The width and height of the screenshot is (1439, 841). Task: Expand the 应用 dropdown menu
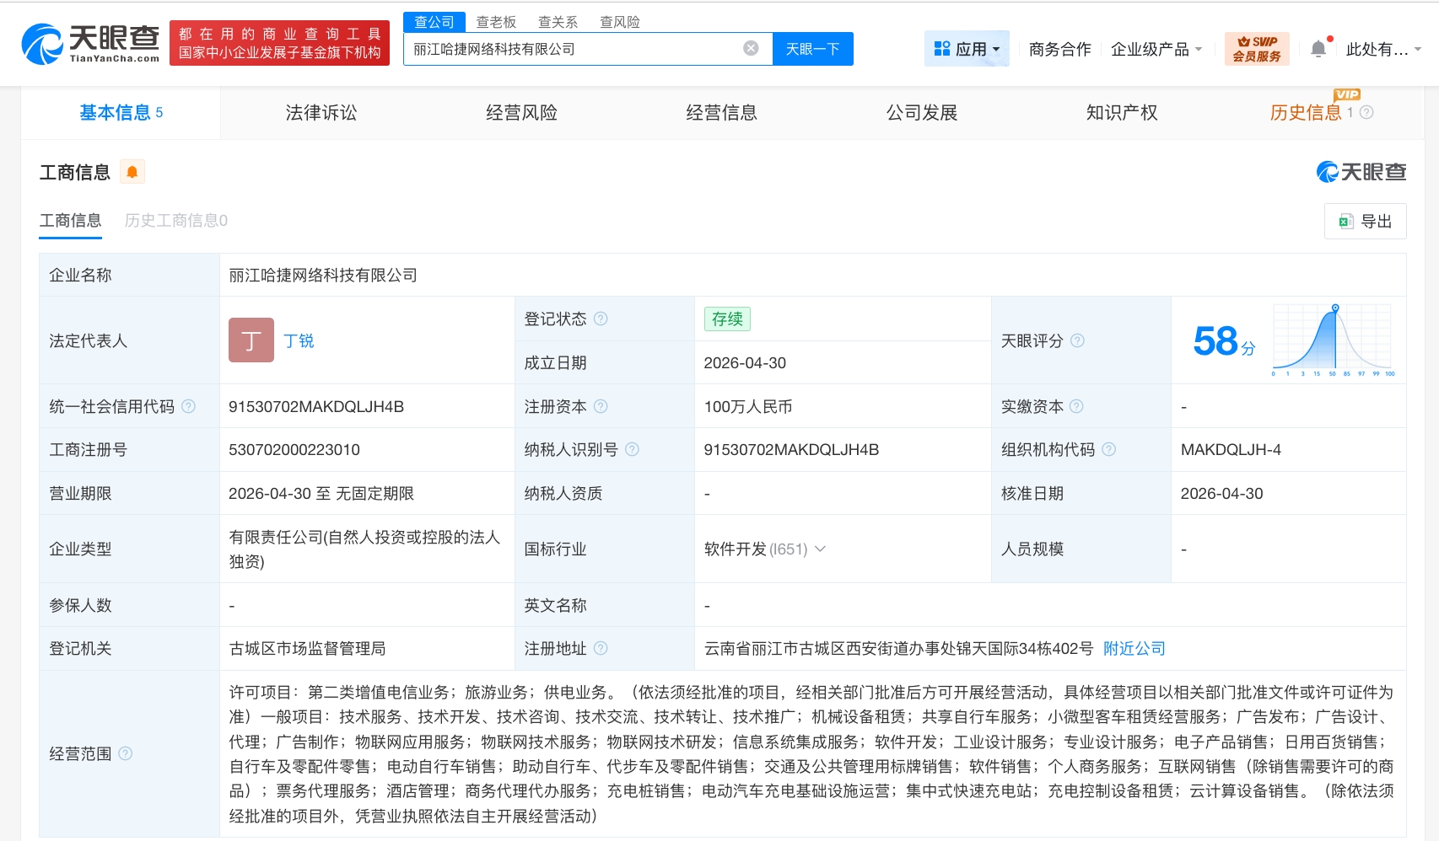tap(967, 49)
